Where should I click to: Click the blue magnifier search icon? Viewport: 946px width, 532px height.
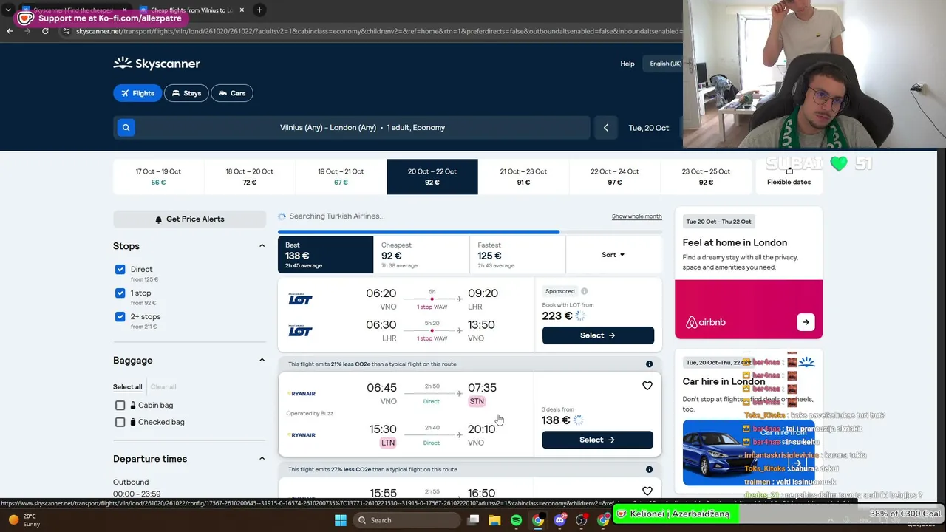click(126, 128)
